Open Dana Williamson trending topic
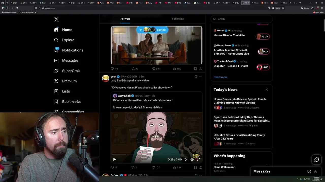 [x=224, y=167]
